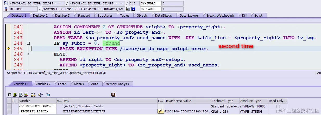Image resolution: width=321 pixels, height=115 pixels.
Task: Click the program icon before /IWCOR/CL_DS_EXPR_SELOPT field
Action: 6,3
